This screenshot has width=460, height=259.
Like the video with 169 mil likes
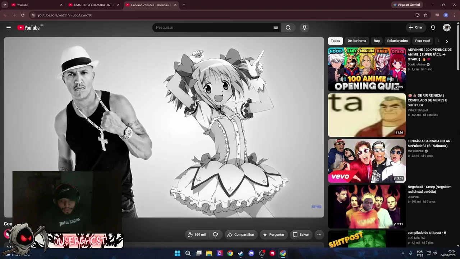(x=197, y=235)
